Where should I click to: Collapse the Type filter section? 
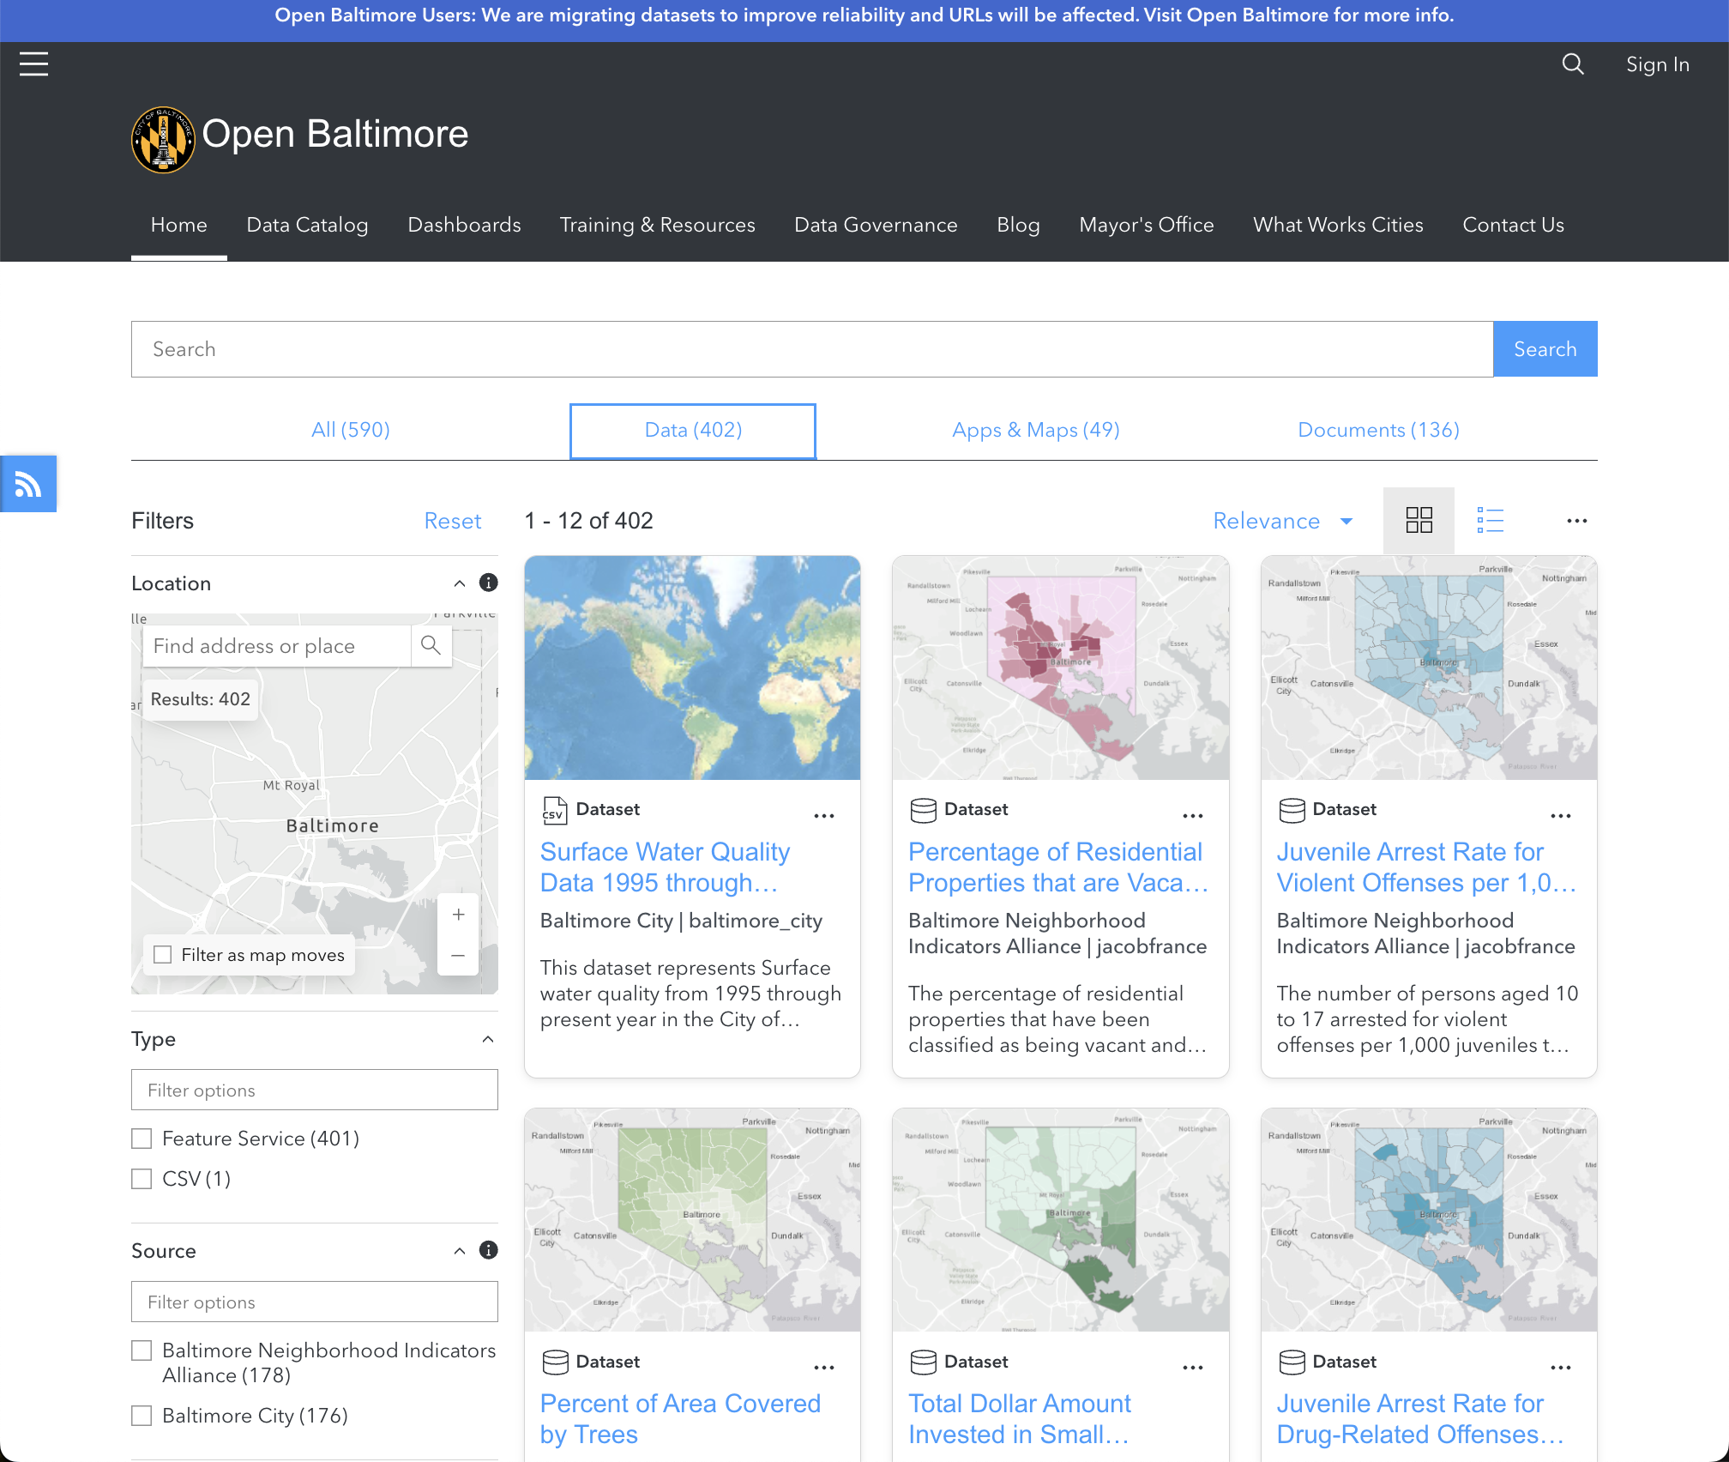point(486,1039)
